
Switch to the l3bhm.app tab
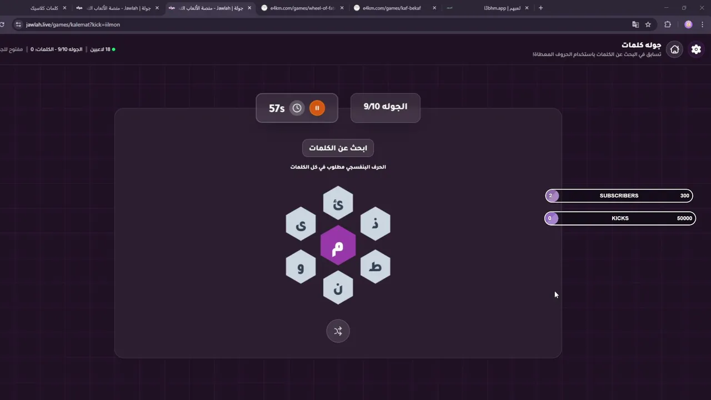click(x=487, y=8)
